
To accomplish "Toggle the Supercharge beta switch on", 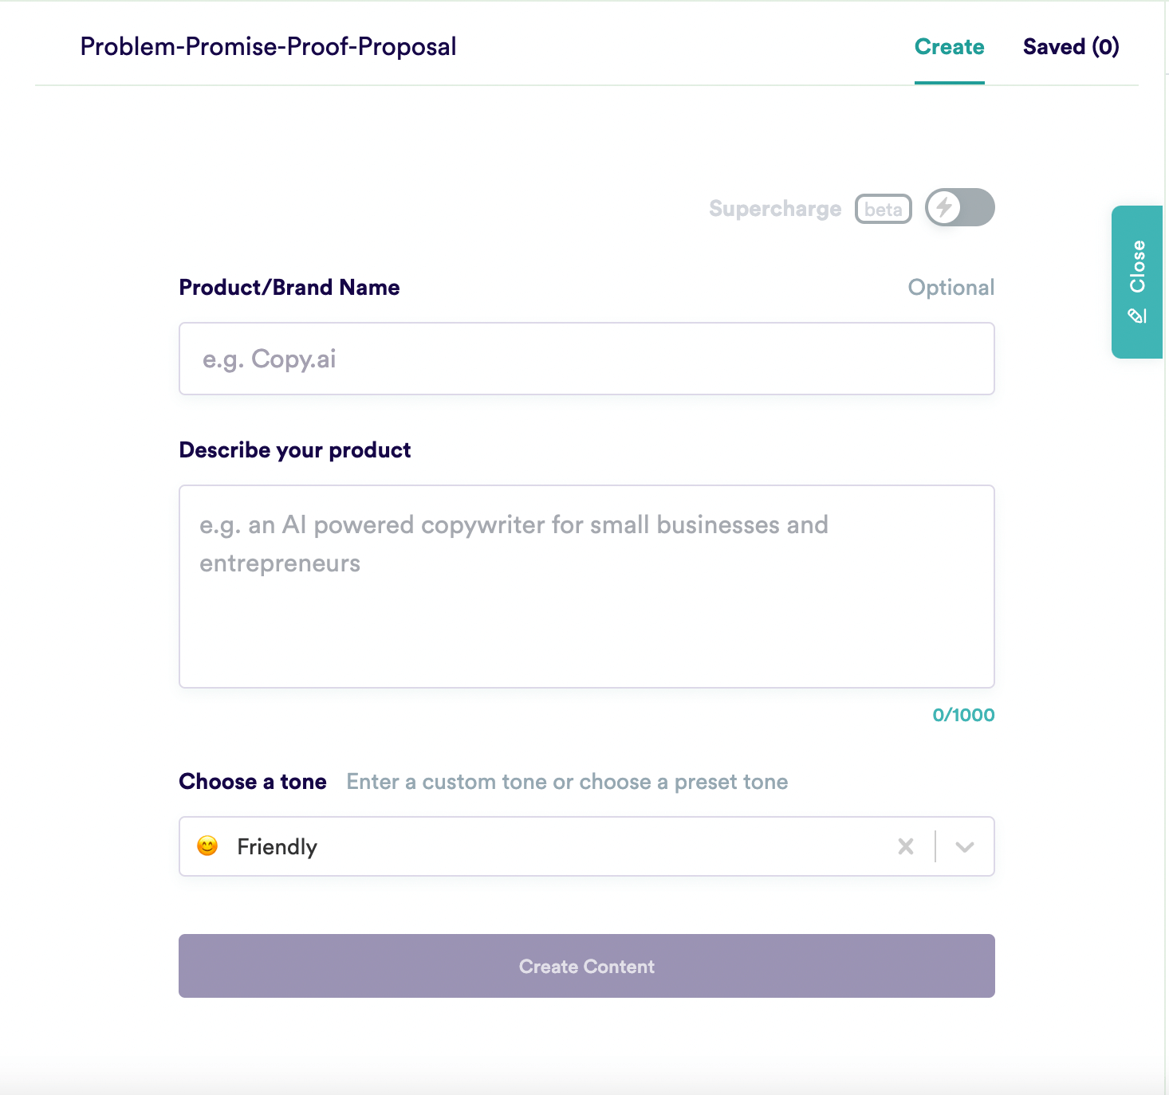I will pyautogui.click(x=959, y=207).
